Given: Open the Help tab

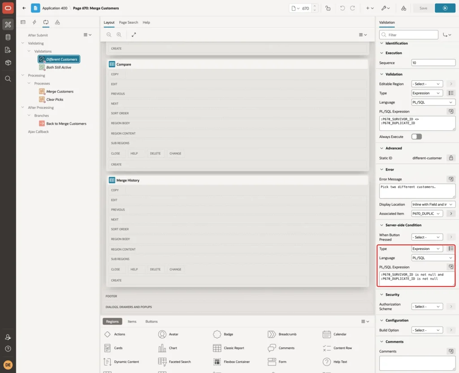Looking at the screenshot, I should coord(146,22).
